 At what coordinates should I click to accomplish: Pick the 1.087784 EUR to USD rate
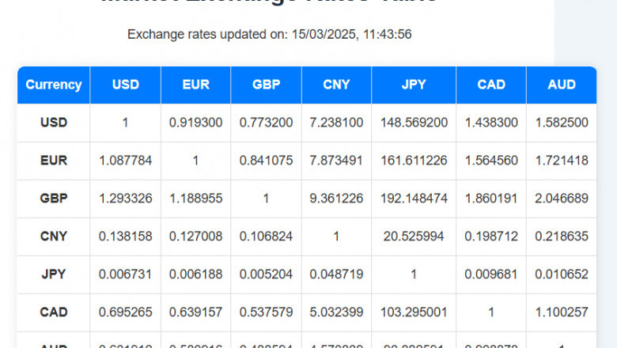pos(126,161)
